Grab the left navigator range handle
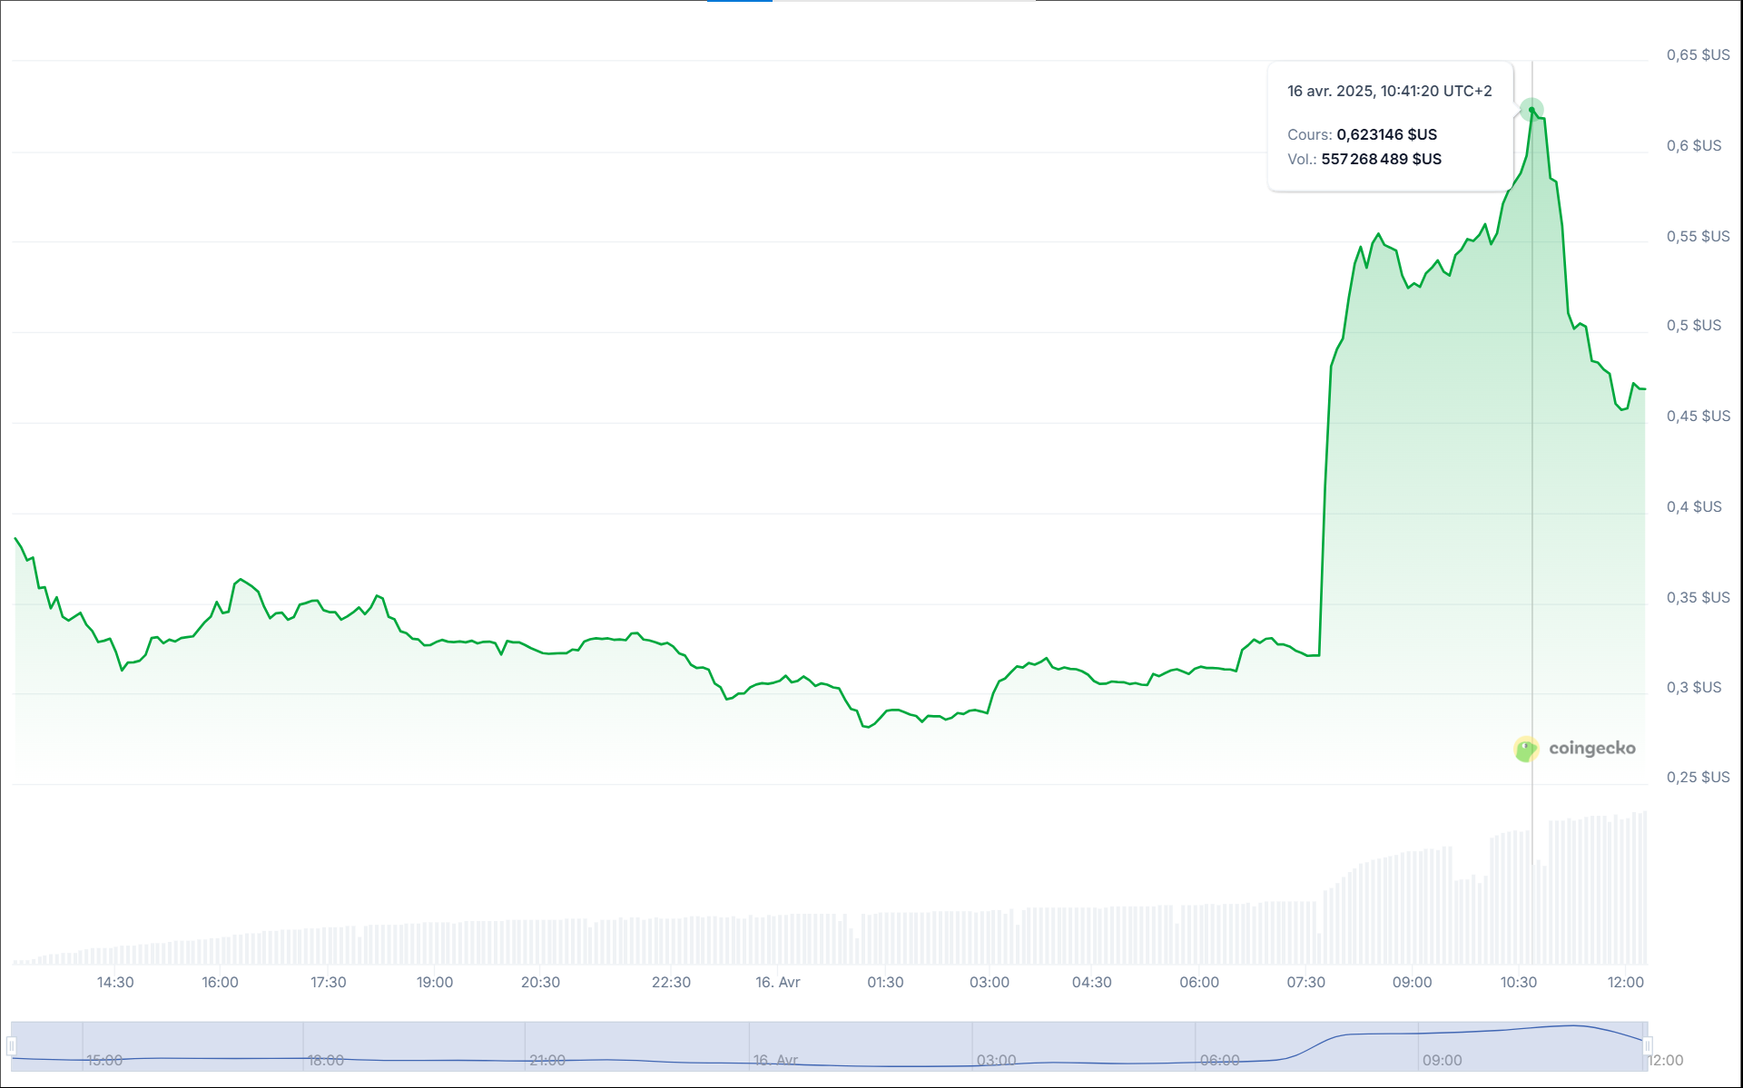Screen dimensions: 1743x1088 [x=11, y=1045]
